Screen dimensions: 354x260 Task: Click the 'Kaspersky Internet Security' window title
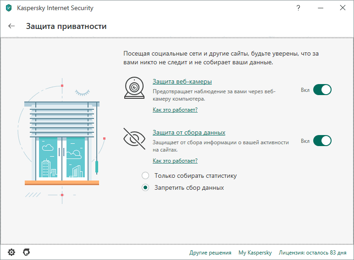[x=55, y=8]
